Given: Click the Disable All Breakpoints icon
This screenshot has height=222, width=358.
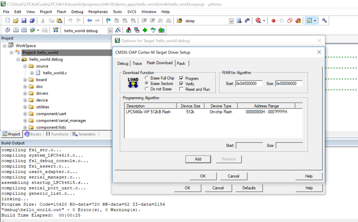Looking at the screenshot, I should [x=290, y=21].
